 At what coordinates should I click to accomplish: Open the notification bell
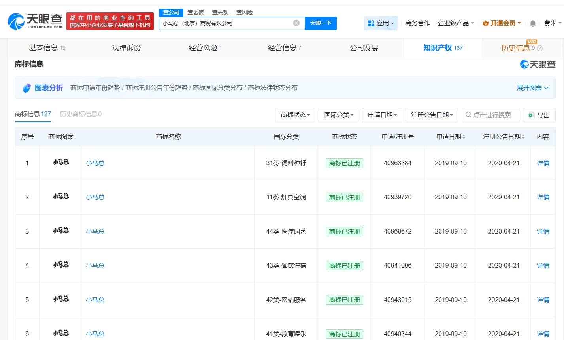tap(533, 23)
